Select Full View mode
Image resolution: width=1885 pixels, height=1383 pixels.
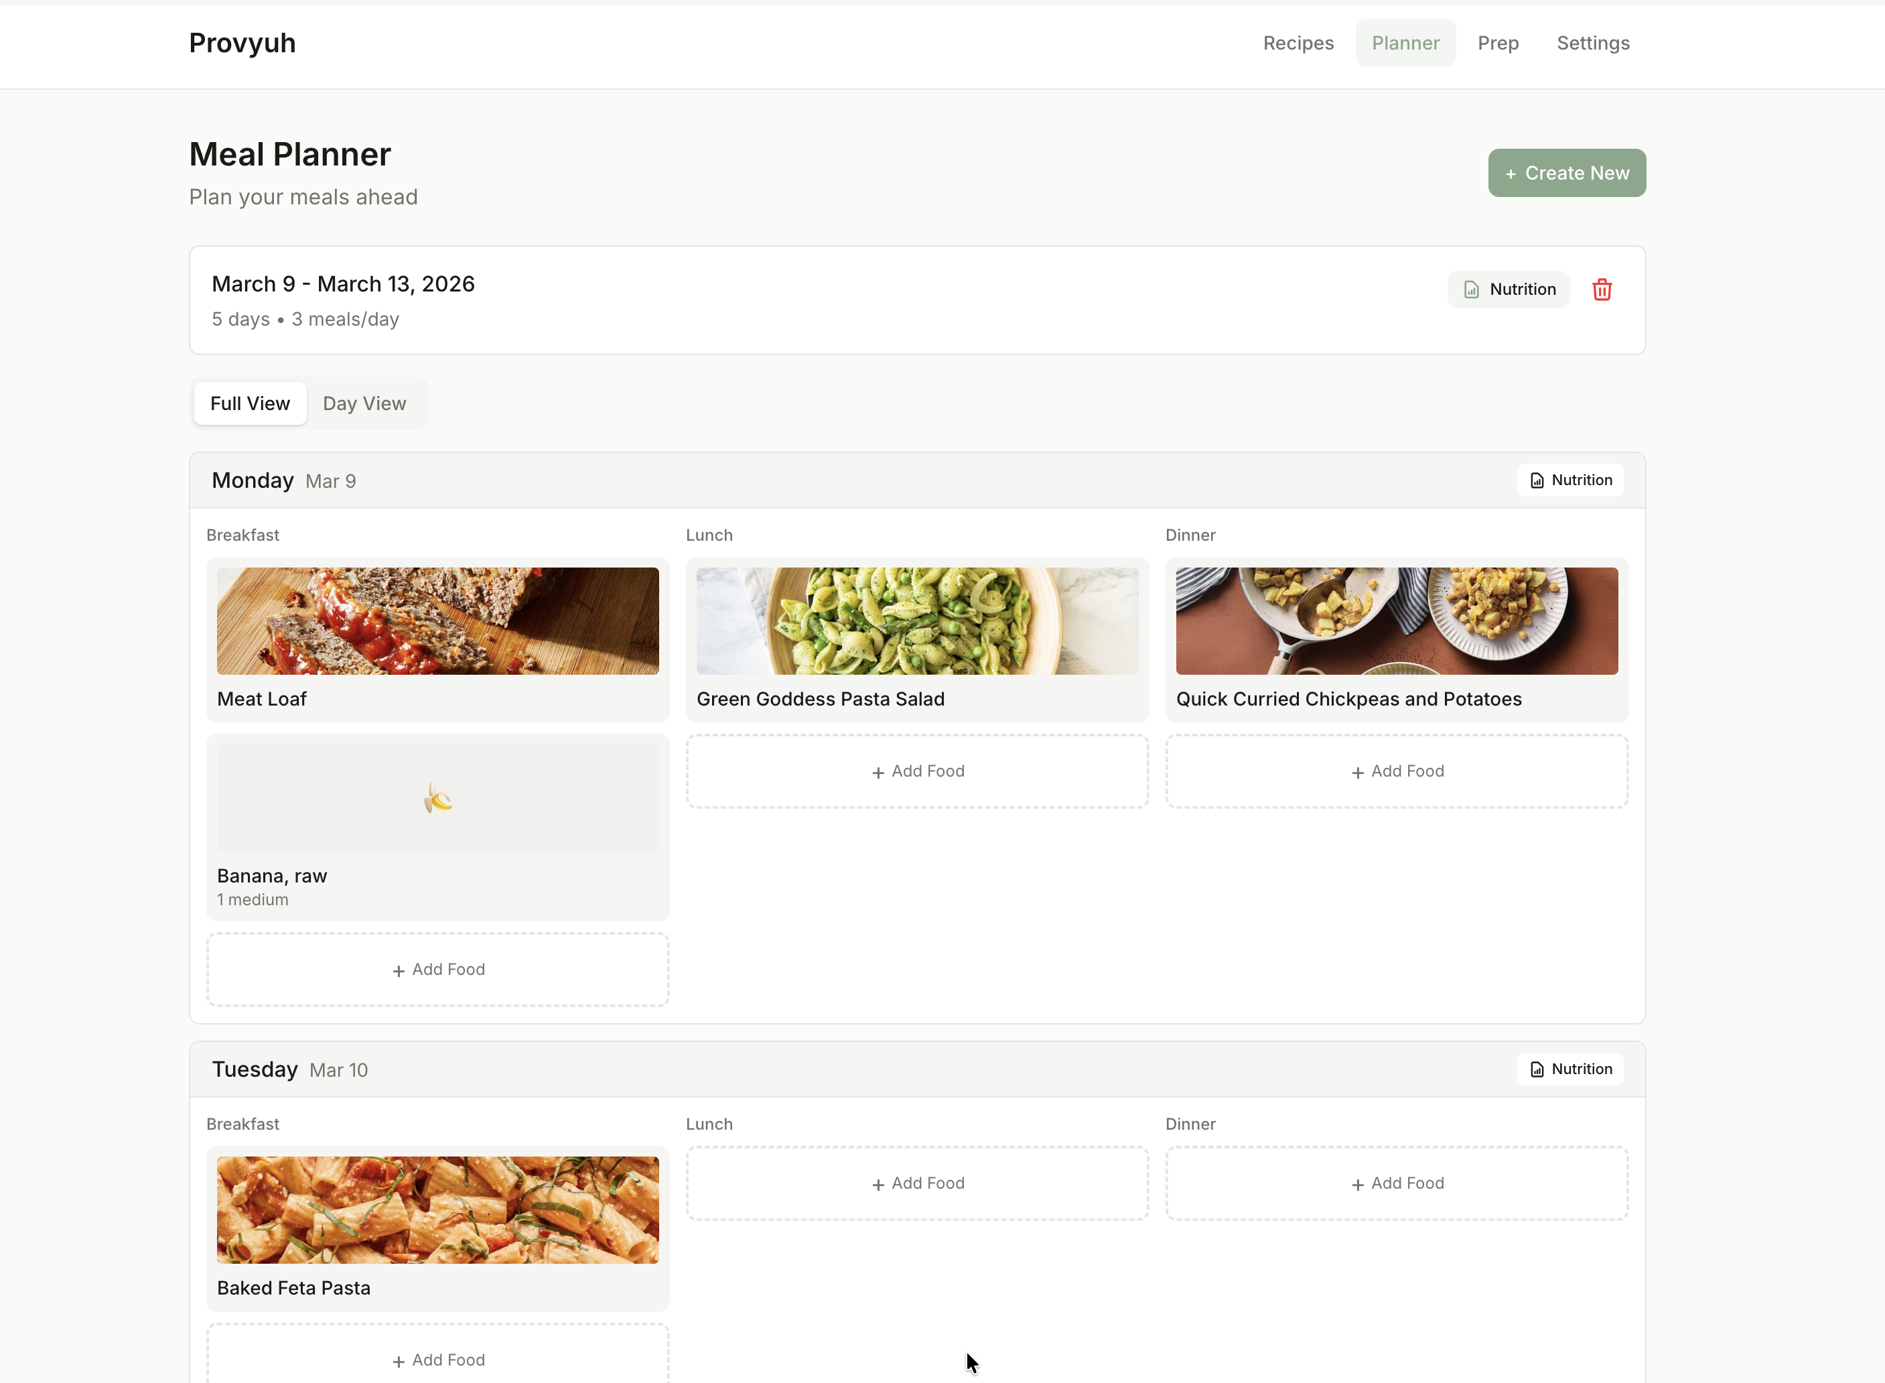click(249, 403)
